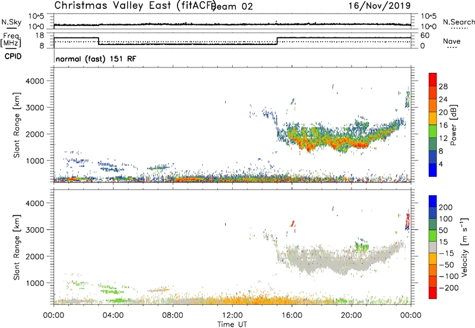Pick the blue top segment of velocity colorbar
The height and width of the screenshot is (328, 475).
(433, 201)
